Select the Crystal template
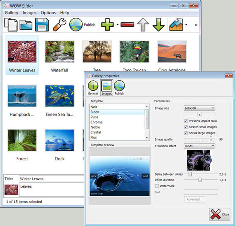 point(117,132)
